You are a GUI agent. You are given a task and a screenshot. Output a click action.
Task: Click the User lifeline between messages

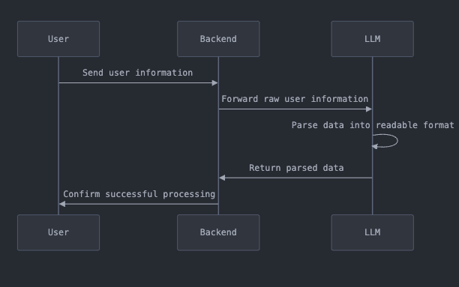pyautogui.click(x=58, y=140)
